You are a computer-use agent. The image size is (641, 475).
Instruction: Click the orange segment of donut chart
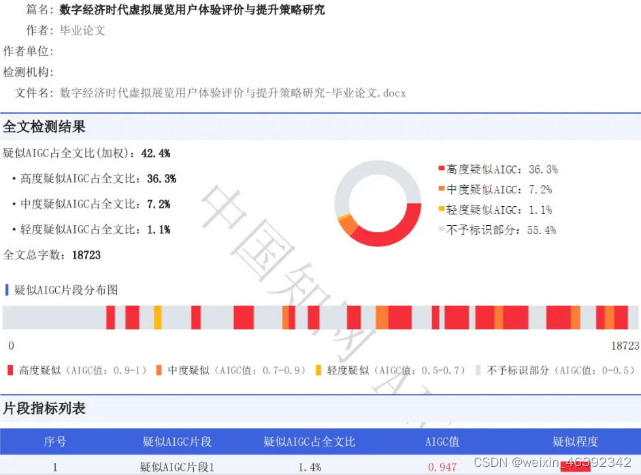[x=348, y=225]
